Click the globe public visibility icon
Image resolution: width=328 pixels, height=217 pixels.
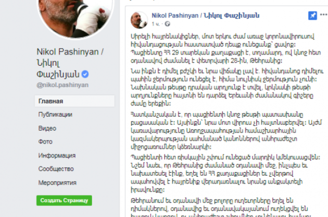pyautogui.click(x=167, y=24)
